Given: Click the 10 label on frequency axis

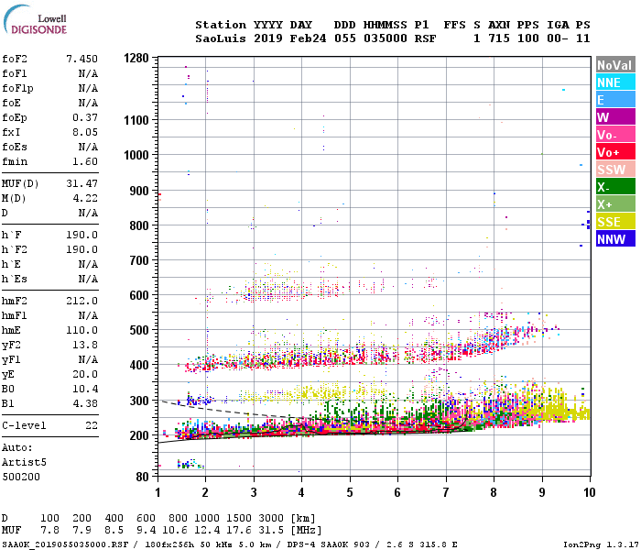Looking at the screenshot, I should click(x=589, y=492).
